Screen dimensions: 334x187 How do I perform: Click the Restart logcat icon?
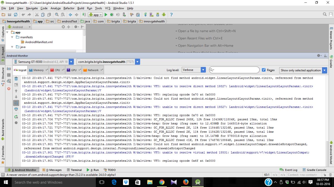16,117
